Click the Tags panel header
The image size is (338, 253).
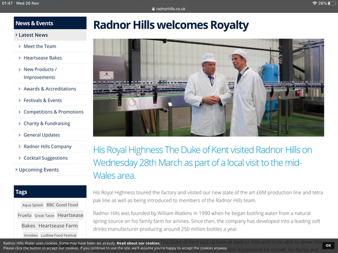tap(50, 192)
